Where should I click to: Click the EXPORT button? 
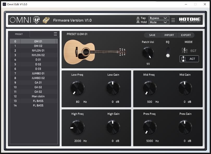click(x=186, y=35)
